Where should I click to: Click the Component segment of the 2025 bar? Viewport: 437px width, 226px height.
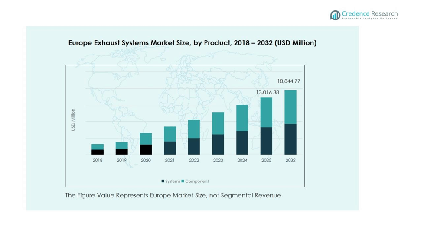click(x=266, y=112)
